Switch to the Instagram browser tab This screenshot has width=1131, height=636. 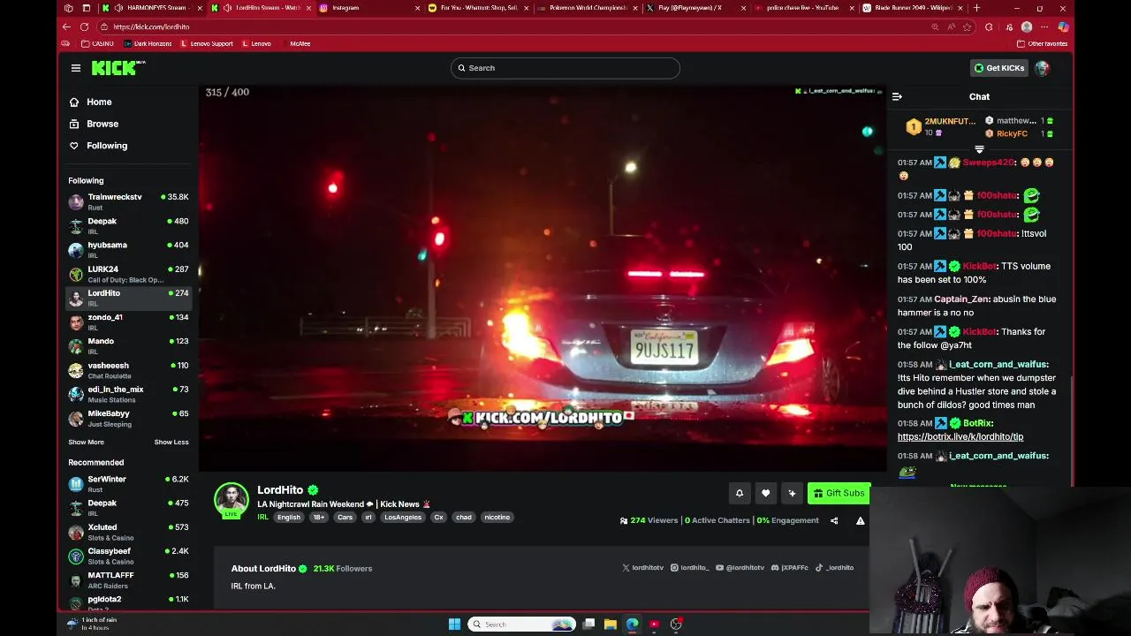tap(367, 8)
